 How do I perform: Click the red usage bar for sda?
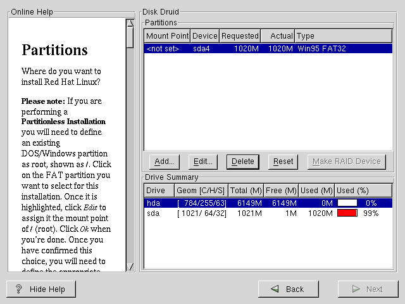pyautogui.click(x=347, y=213)
